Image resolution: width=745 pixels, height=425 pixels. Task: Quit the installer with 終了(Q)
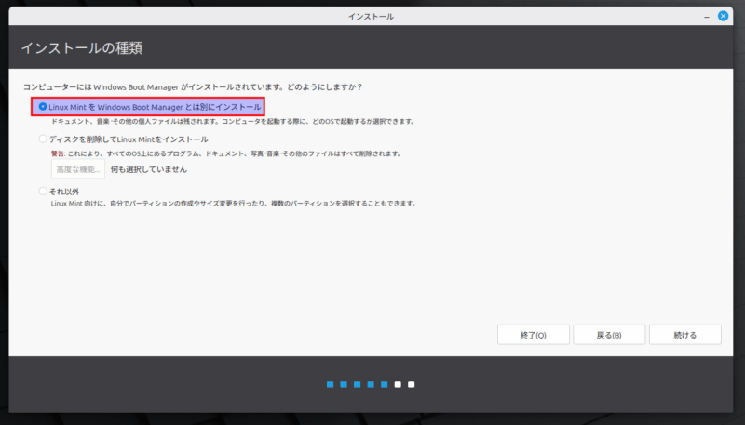[x=533, y=335]
